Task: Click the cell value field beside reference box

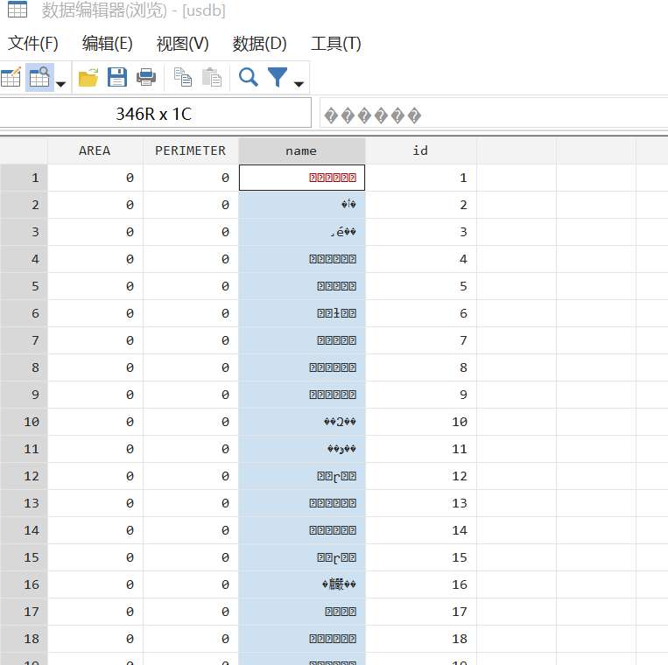Action: (x=494, y=113)
